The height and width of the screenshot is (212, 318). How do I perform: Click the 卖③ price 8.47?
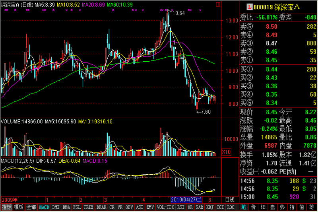(271, 43)
